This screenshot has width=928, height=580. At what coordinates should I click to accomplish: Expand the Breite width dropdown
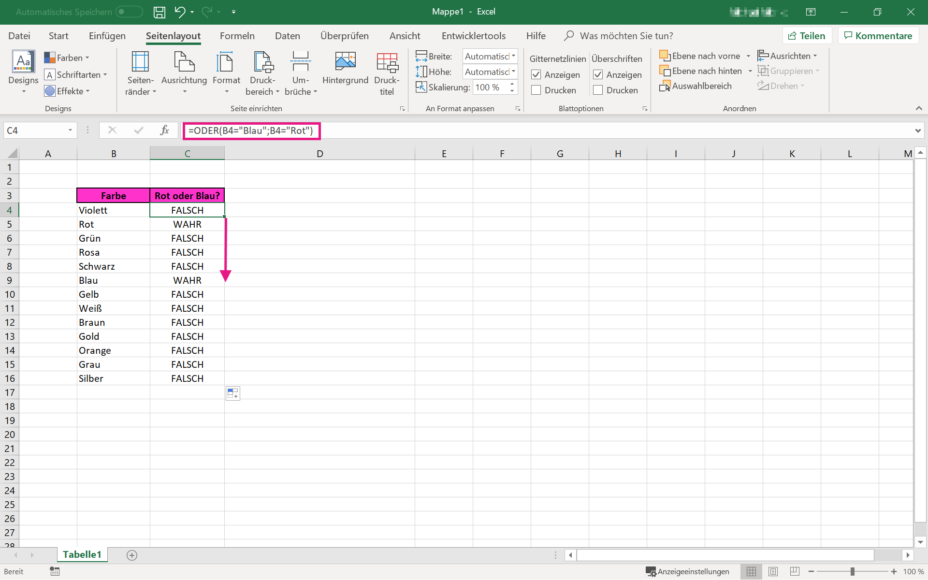point(513,56)
